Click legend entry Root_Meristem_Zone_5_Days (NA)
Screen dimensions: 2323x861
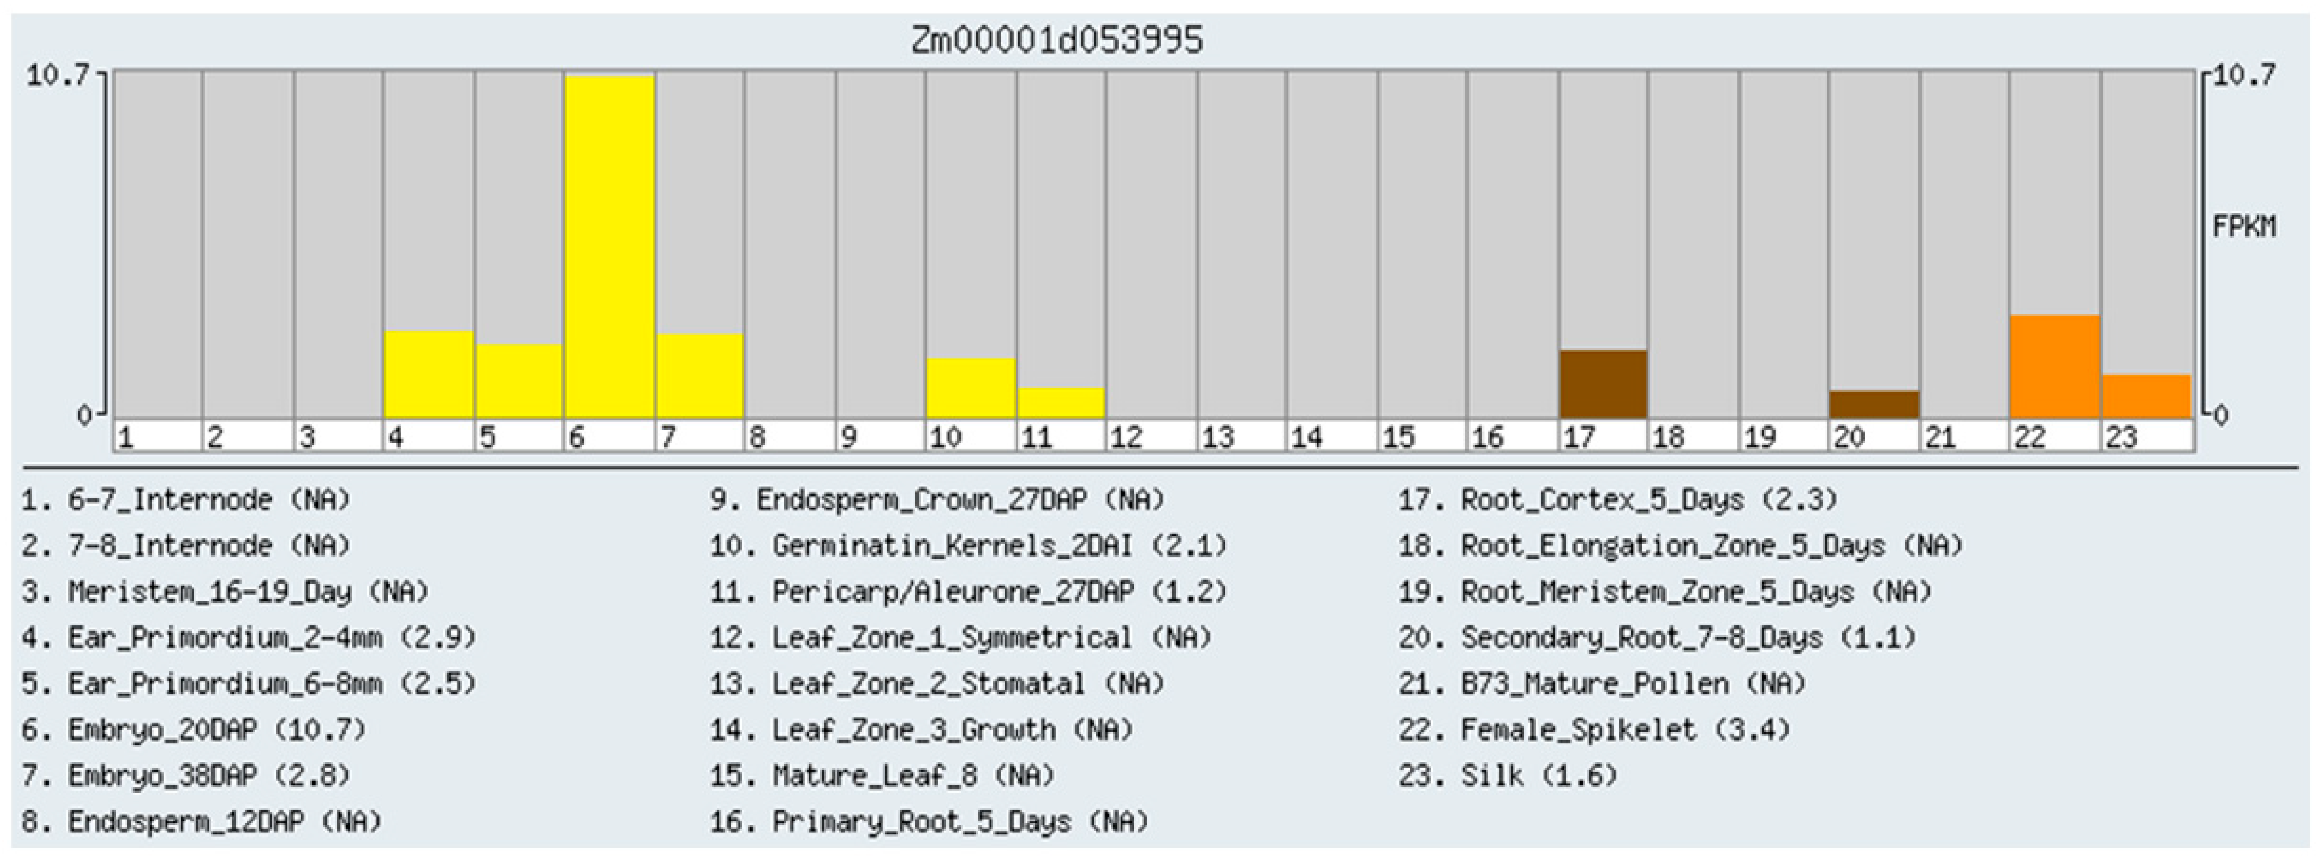pyautogui.click(x=1666, y=592)
